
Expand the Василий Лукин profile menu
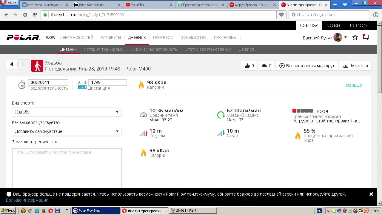pyautogui.click(x=346, y=37)
